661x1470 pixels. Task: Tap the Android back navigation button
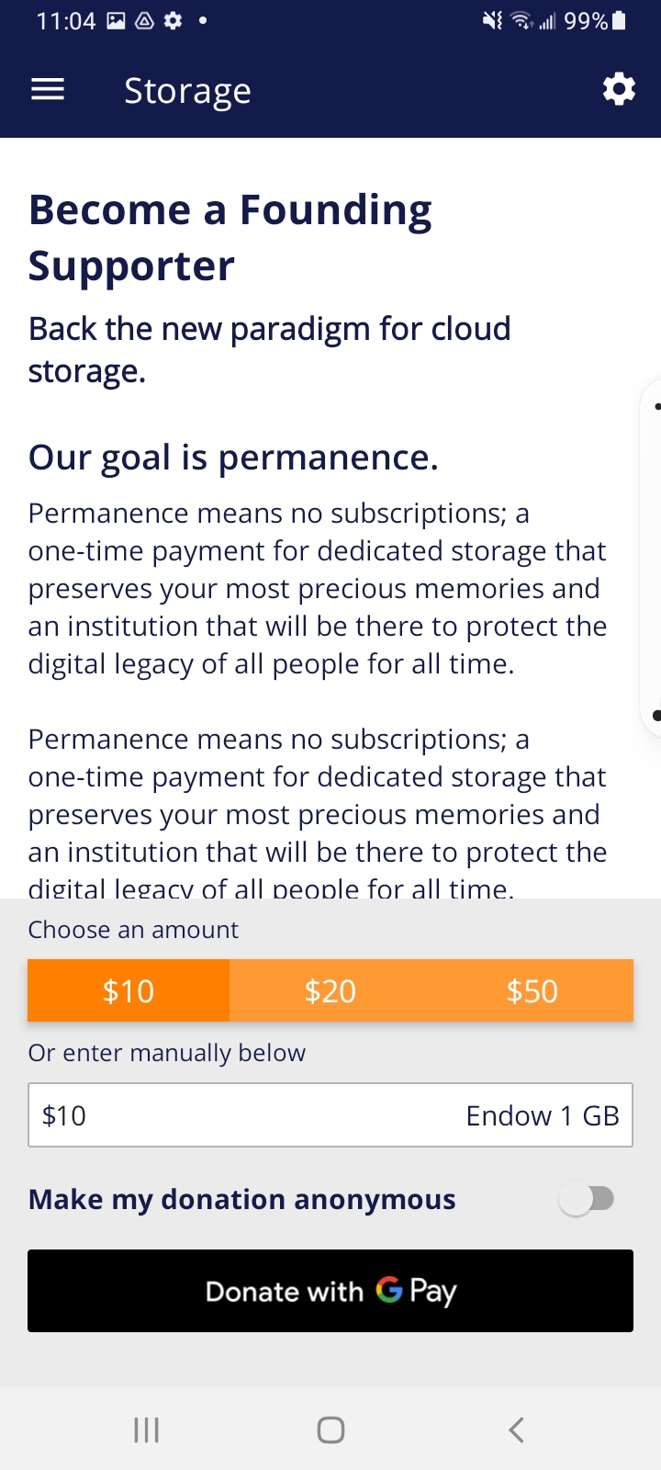coord(516,1430)
